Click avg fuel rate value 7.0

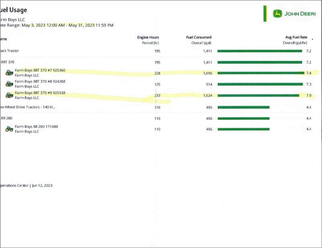pyautogui.click(x=309, y=96)
